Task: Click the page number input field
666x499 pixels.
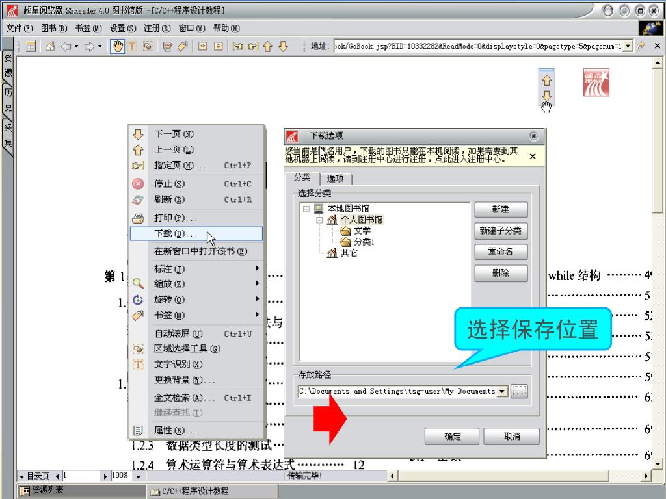Action: 81,476
